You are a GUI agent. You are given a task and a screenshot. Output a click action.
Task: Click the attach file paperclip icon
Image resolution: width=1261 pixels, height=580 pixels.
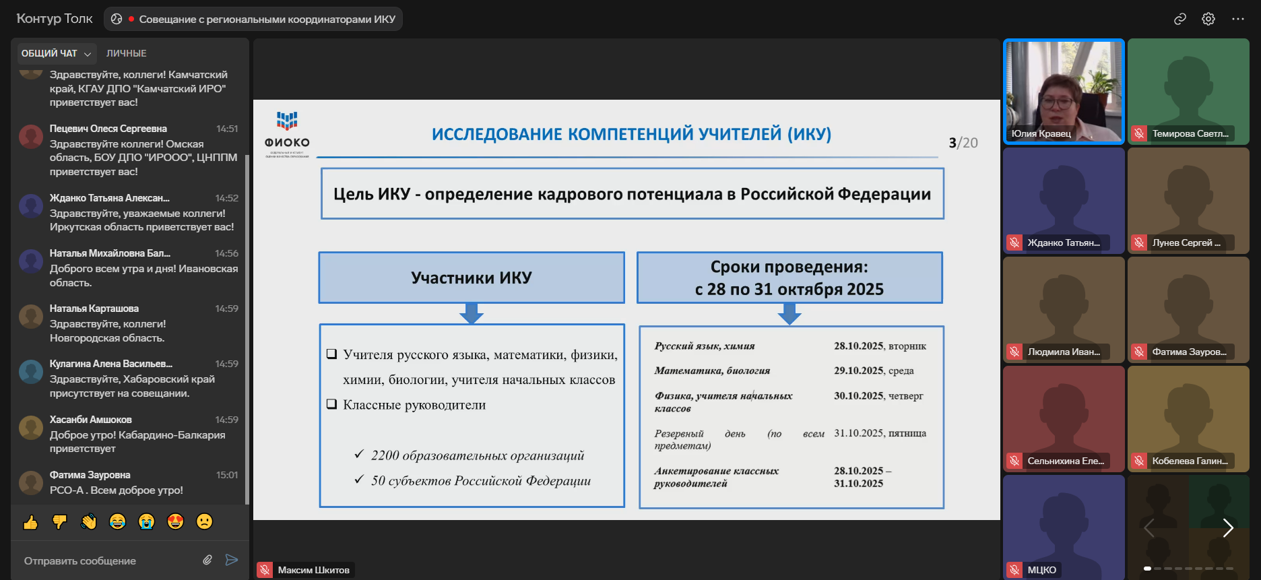click(x=207, y=560)
